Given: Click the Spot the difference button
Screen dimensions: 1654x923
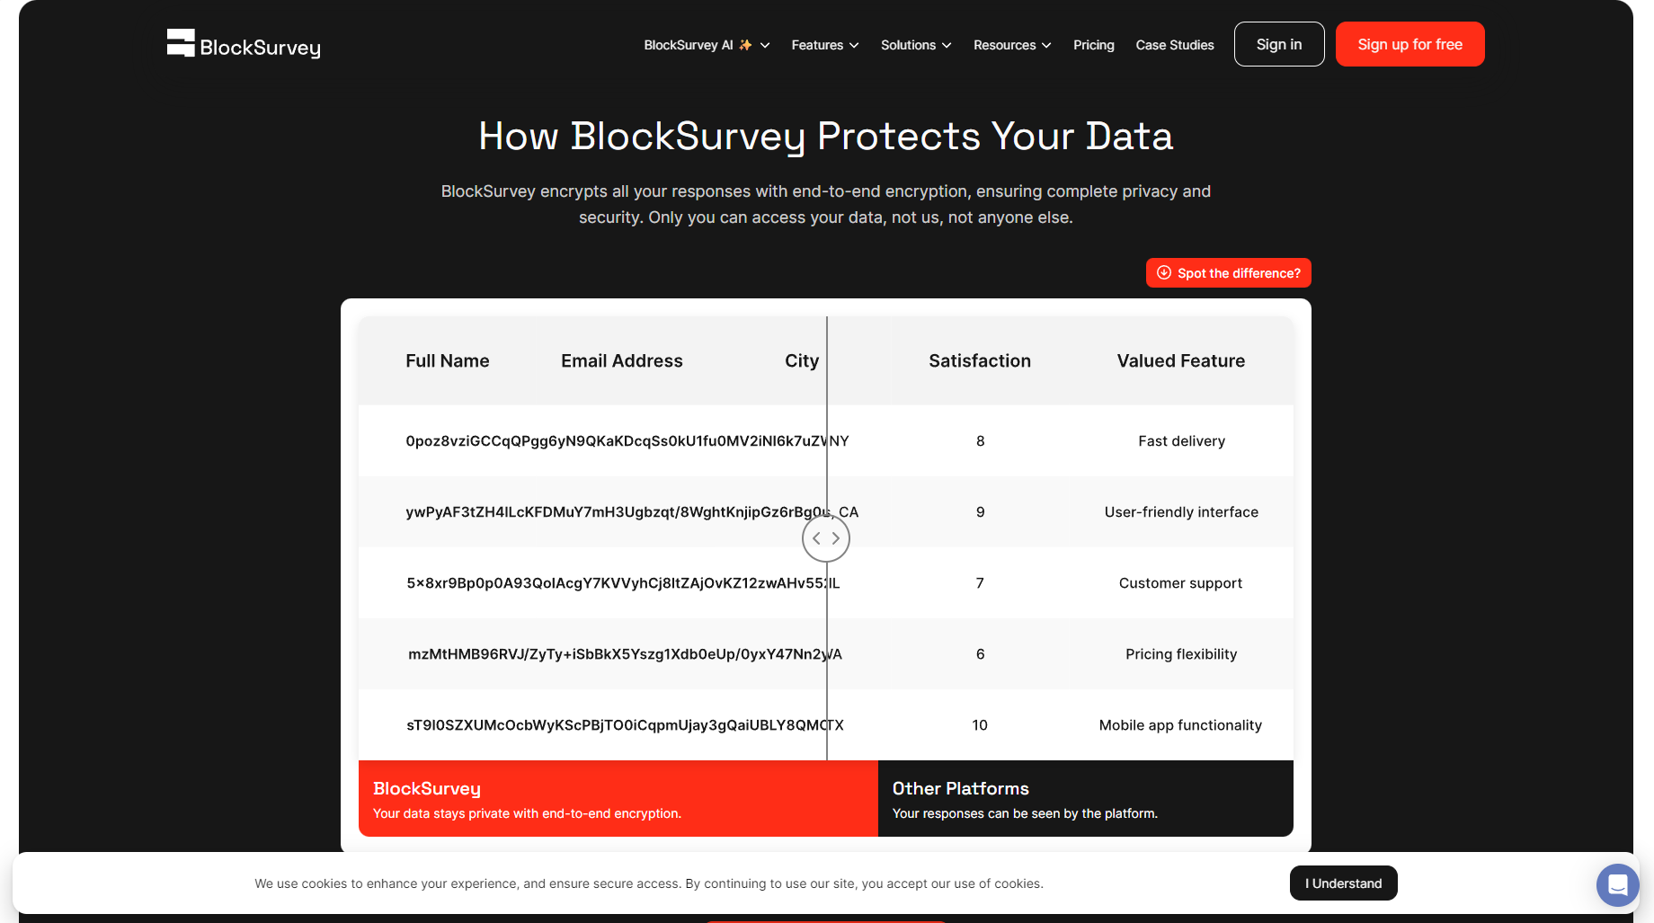Looking at the screenshot, I should point(1228,273).
